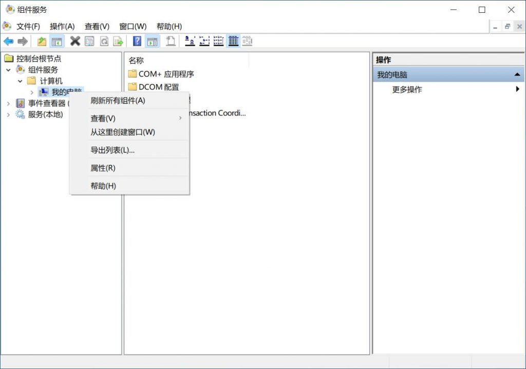526x369 pixels.
Task: Toggle the Show/Hide Console Tree toolbar icon
Action: 57,42
